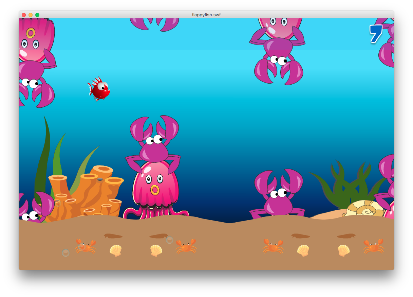Image resolution: width=413 pixels, height=297 pixels.
Task: Click the yellow ring on upside-down left jellyfish
Action: (31, 33)
